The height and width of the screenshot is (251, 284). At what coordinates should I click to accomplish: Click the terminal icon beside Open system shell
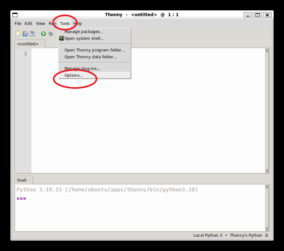pos(61,38)
